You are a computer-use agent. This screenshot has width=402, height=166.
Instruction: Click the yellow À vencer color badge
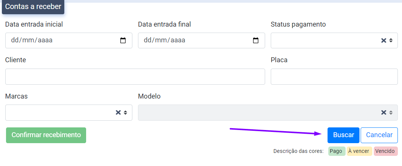[x=359, y=151]
